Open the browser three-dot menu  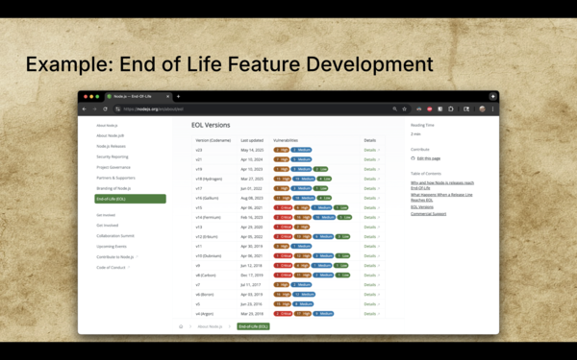[492, 109]
